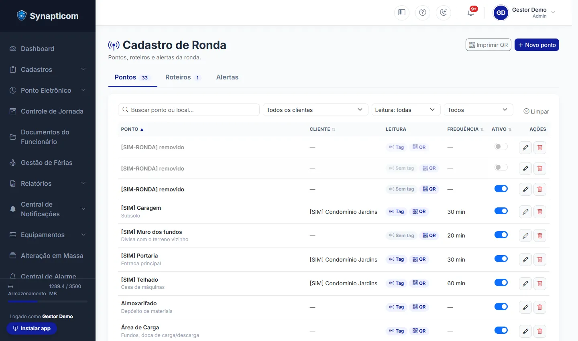Open the help question mark icon
This screenshot has width=578, height=341.
tap(423, 12)
